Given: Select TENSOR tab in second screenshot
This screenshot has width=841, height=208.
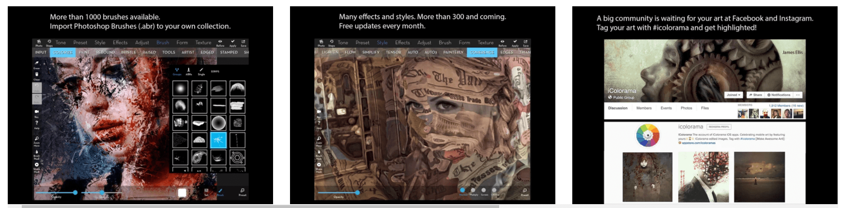Looking at the screenshot, I should [393, 52].
